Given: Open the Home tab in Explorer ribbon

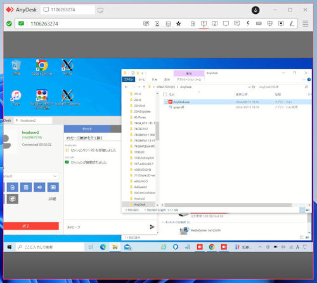Looking at the screenshot, I should click(141, 79).
